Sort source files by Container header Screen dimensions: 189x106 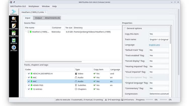pyautogui.click(x=58, y=28)
